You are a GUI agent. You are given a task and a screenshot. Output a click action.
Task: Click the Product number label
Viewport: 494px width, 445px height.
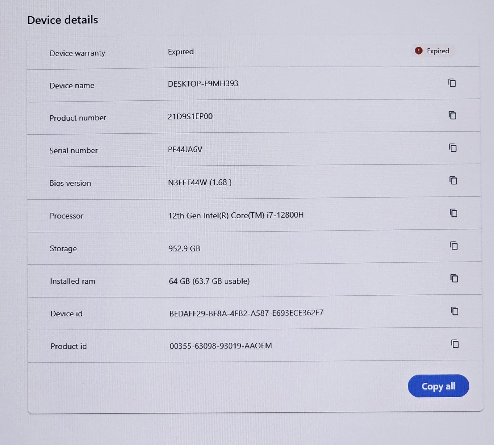(x=77, y=118)
